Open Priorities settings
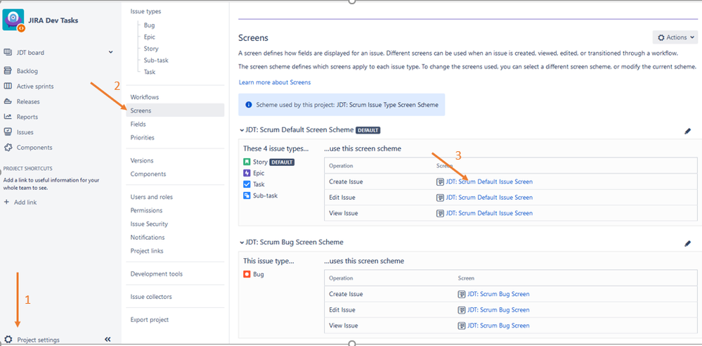 pyautogui.click(x=143, y=138)
